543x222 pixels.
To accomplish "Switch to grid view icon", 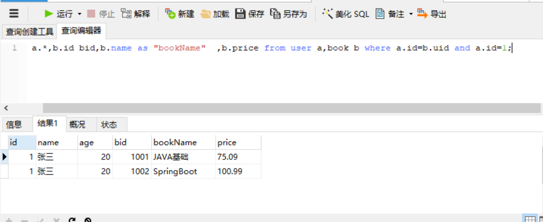I will 530,219.
